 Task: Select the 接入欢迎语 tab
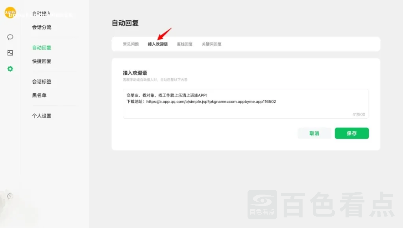[x=157, y=44]
